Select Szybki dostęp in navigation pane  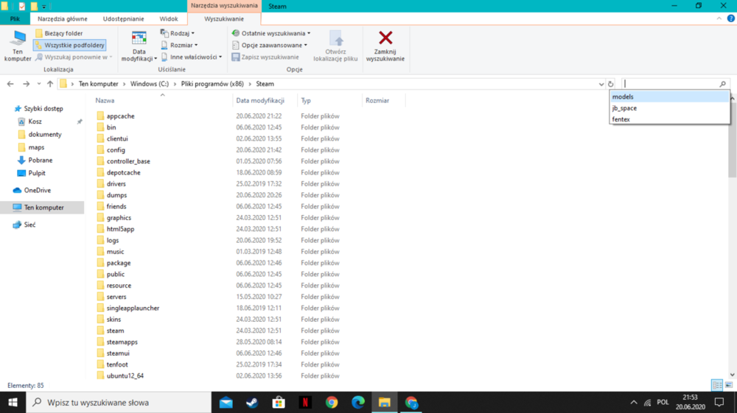coord(43,108)
